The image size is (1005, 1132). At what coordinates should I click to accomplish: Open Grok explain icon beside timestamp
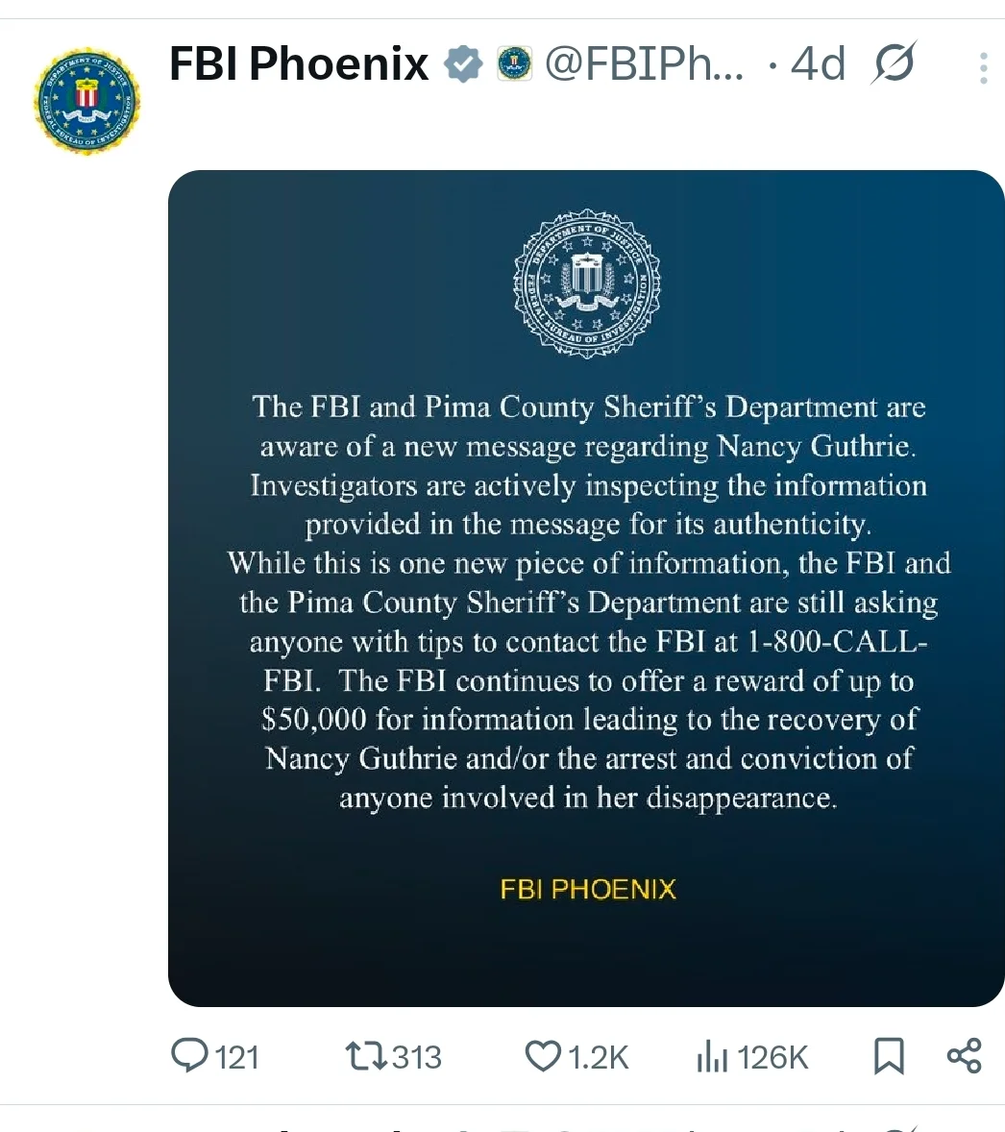pos(895,65)
